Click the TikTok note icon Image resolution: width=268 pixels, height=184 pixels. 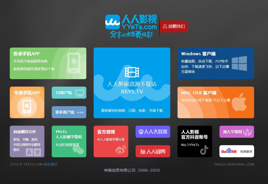[x=204, y=150]
